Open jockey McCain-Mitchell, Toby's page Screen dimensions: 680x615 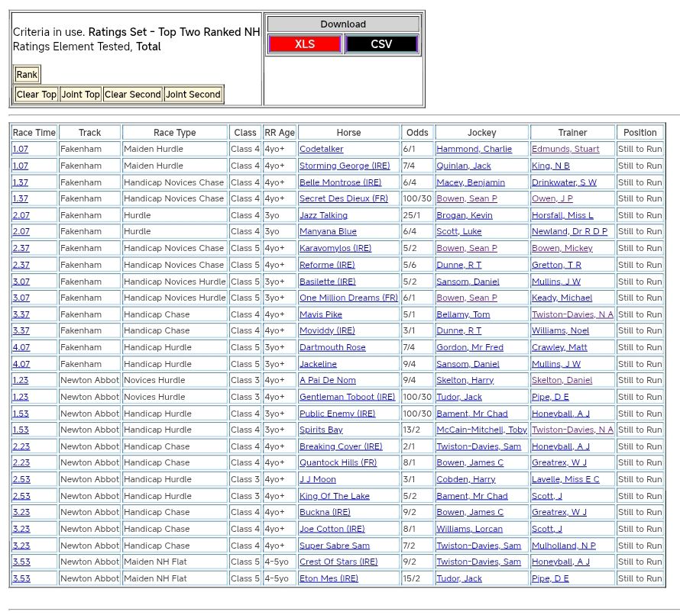tap(481, 430)
